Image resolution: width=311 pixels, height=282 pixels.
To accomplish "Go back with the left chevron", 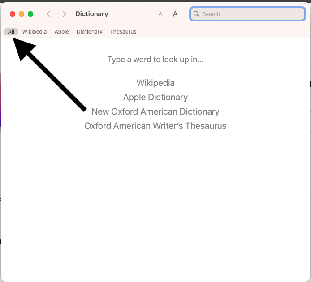I will pyautogui.click(x=48, y=14).
